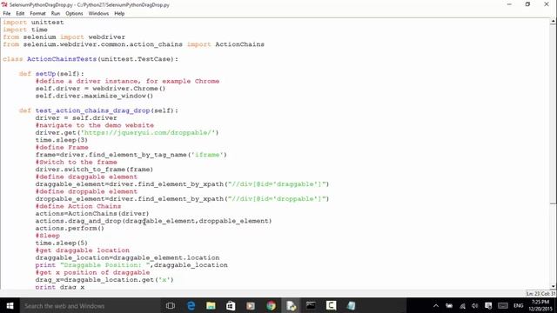Open the Edit menu

20,14
